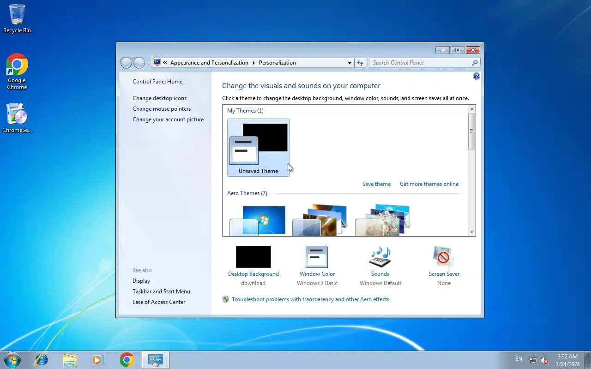The width and height of the screenshot is (591, 369).
Task: Open the volume muted tray icon
Action: coord(545,360)
